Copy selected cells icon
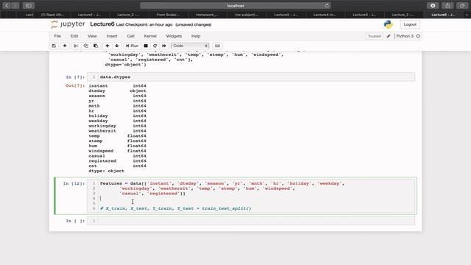471x265 pixels. [86, 46]
